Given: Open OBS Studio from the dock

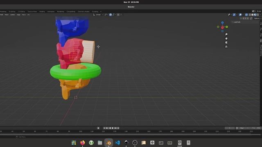Looking at the screenshot, I should [135, 143].
